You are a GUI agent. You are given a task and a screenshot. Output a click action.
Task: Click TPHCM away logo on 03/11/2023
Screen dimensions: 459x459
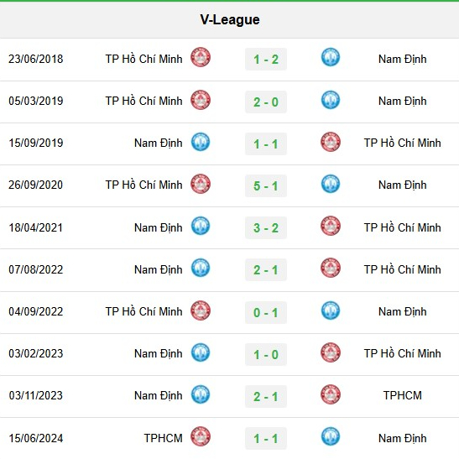click(x=331, y=394)
